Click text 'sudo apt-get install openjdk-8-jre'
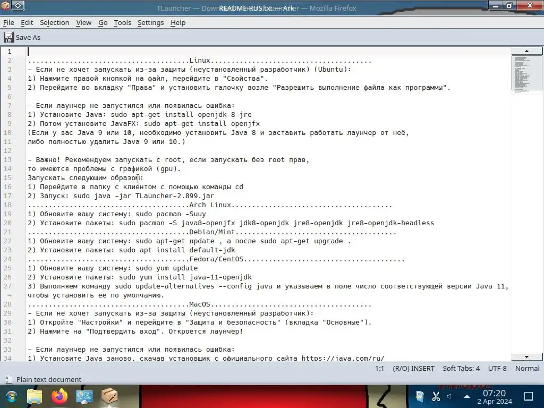The image size is (544, 408). 181,115
